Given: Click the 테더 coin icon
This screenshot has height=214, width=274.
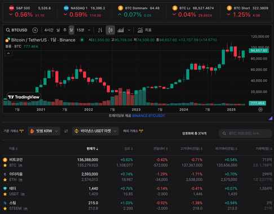Looking at the screenshot, I should point(5,189).
